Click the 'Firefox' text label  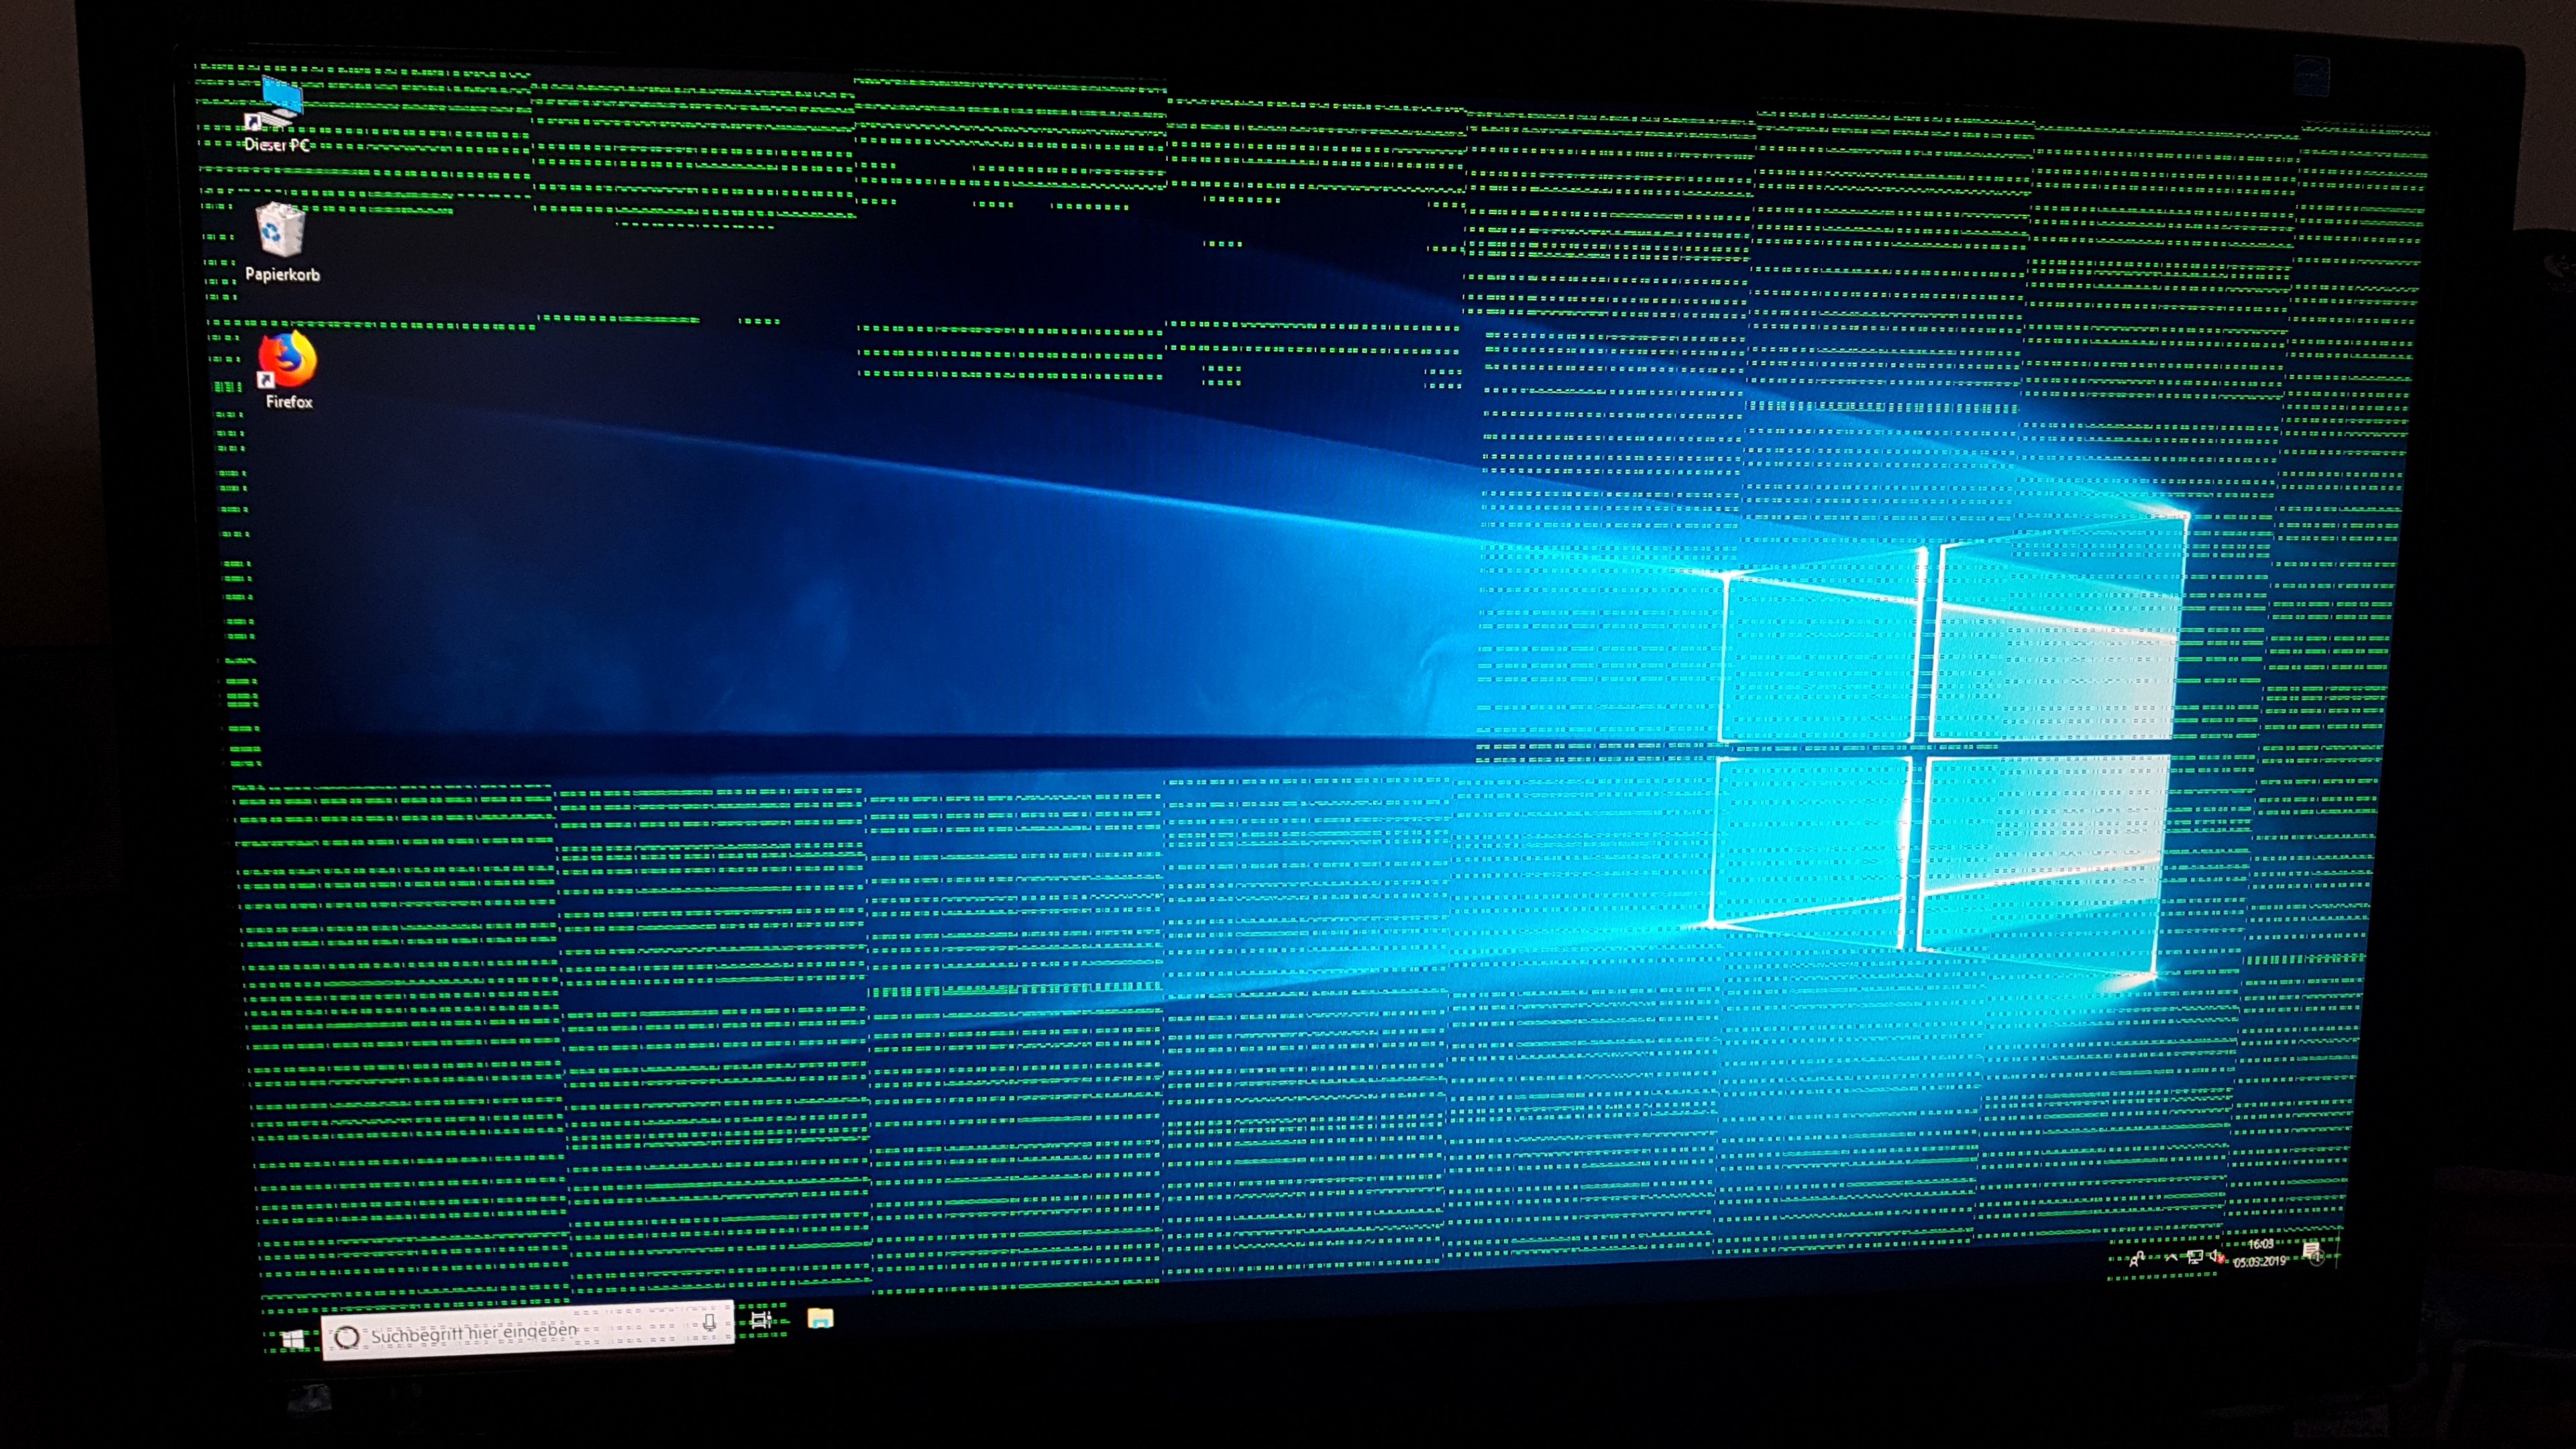pos(289,402)
